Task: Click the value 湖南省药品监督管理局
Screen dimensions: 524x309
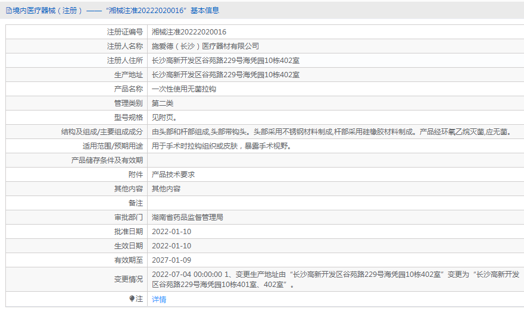Action: pos(188,217)
